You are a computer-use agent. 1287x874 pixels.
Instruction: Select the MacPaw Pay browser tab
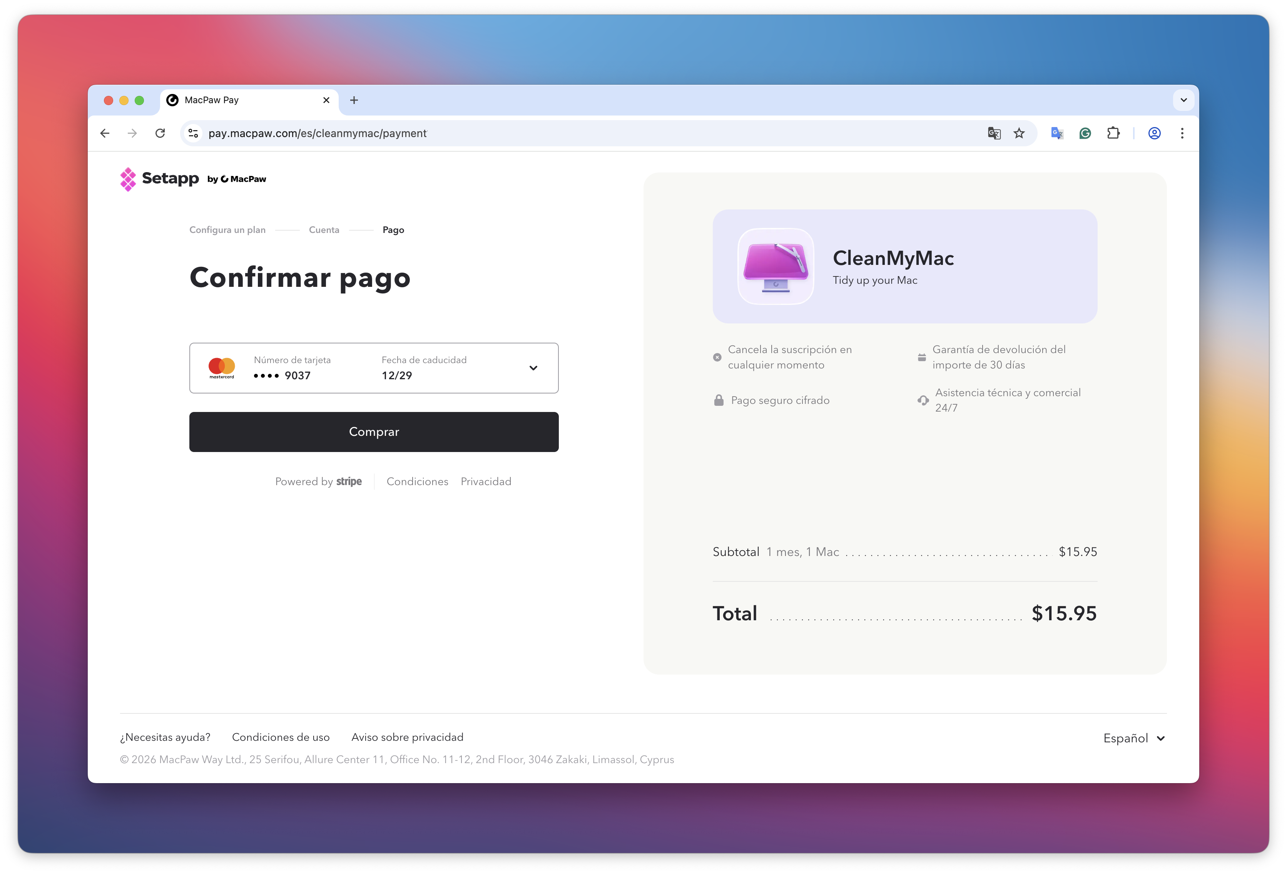[x=249, y=100]
